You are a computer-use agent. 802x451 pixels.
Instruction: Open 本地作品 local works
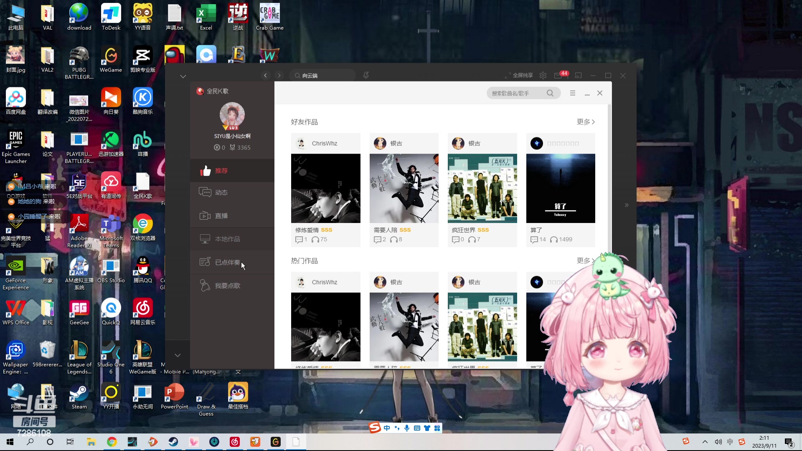[227, 239]
